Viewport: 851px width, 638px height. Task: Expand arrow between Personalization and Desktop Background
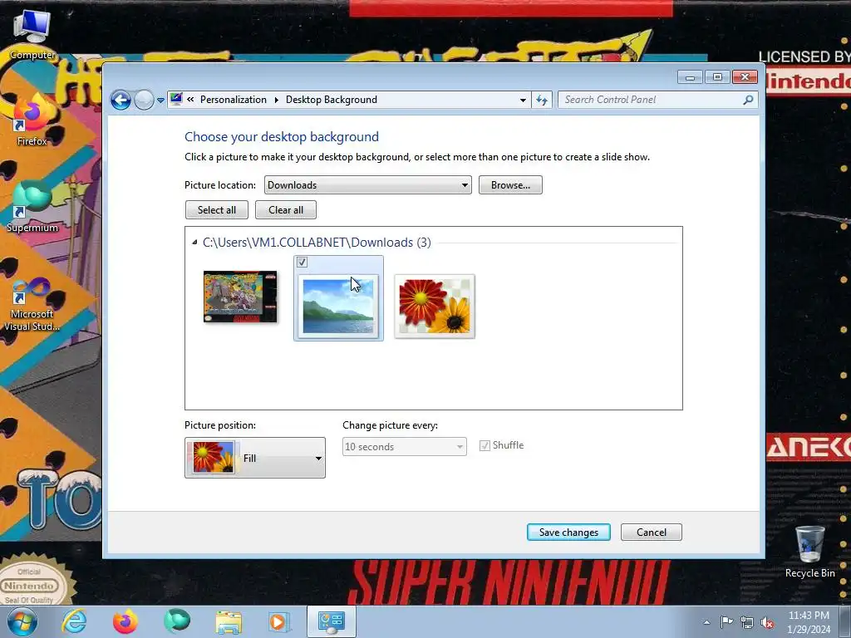[x=276, y=100]
